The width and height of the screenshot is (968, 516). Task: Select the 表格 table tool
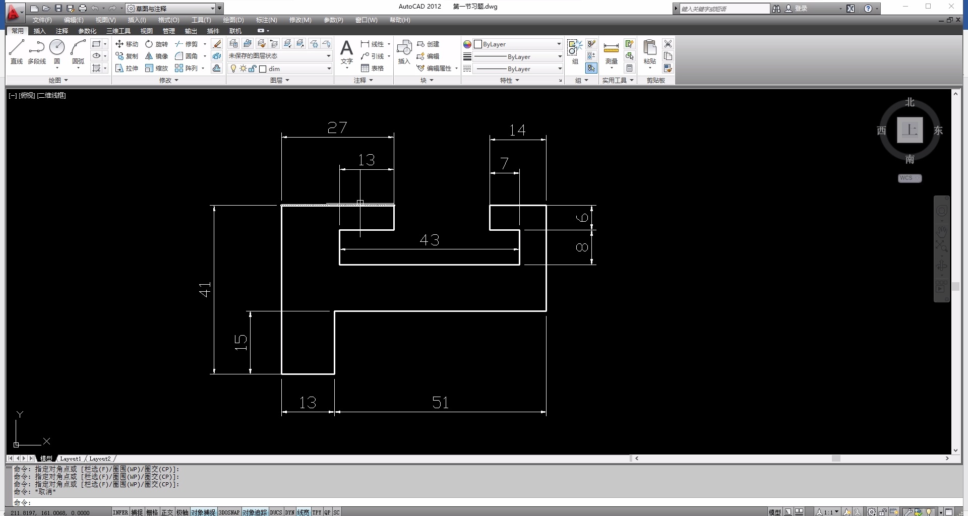(x=372, y=68)
